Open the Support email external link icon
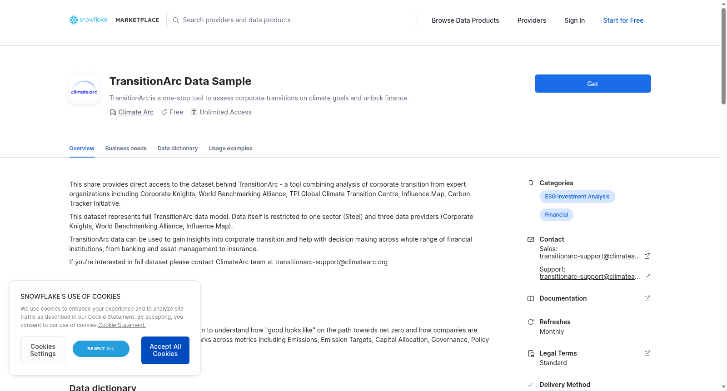The image size is (727, 391). pyautogui.click(x=647, y=277)
